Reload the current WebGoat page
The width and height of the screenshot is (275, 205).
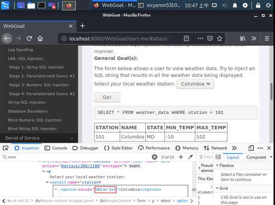click(29, 39)
